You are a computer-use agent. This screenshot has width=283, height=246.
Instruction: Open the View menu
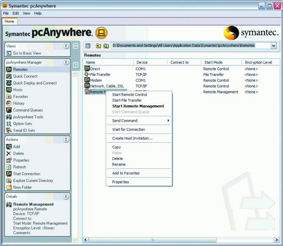coord(27,14)
